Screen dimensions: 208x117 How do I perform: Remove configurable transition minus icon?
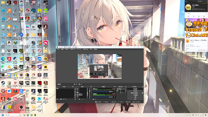click(123, 93)
